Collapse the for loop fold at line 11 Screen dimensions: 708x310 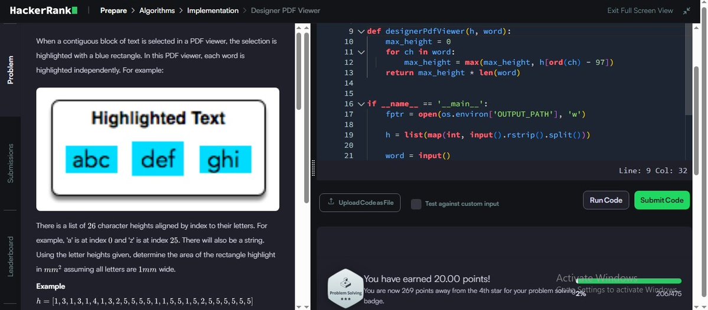click(x=361, y=53)
